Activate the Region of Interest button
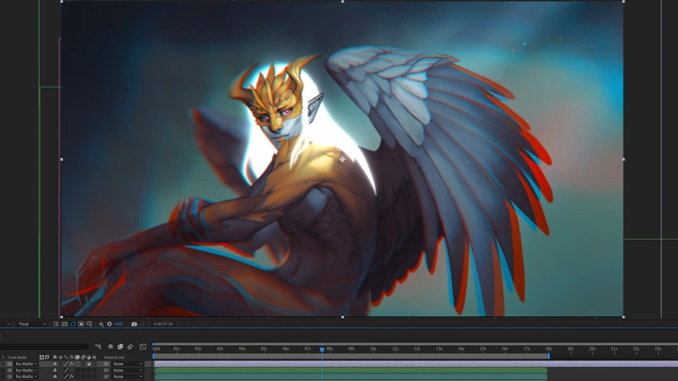The height and width of the screenshot is (381, 678). [x=81, y=324]
